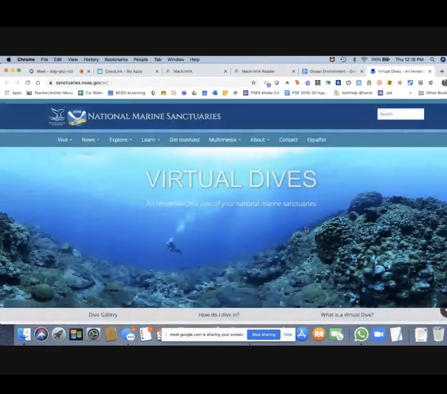This screenshot has height=394, width=447.
Task: Click the Bluetooth menu bar icon
Action: [x=354, y=59]
